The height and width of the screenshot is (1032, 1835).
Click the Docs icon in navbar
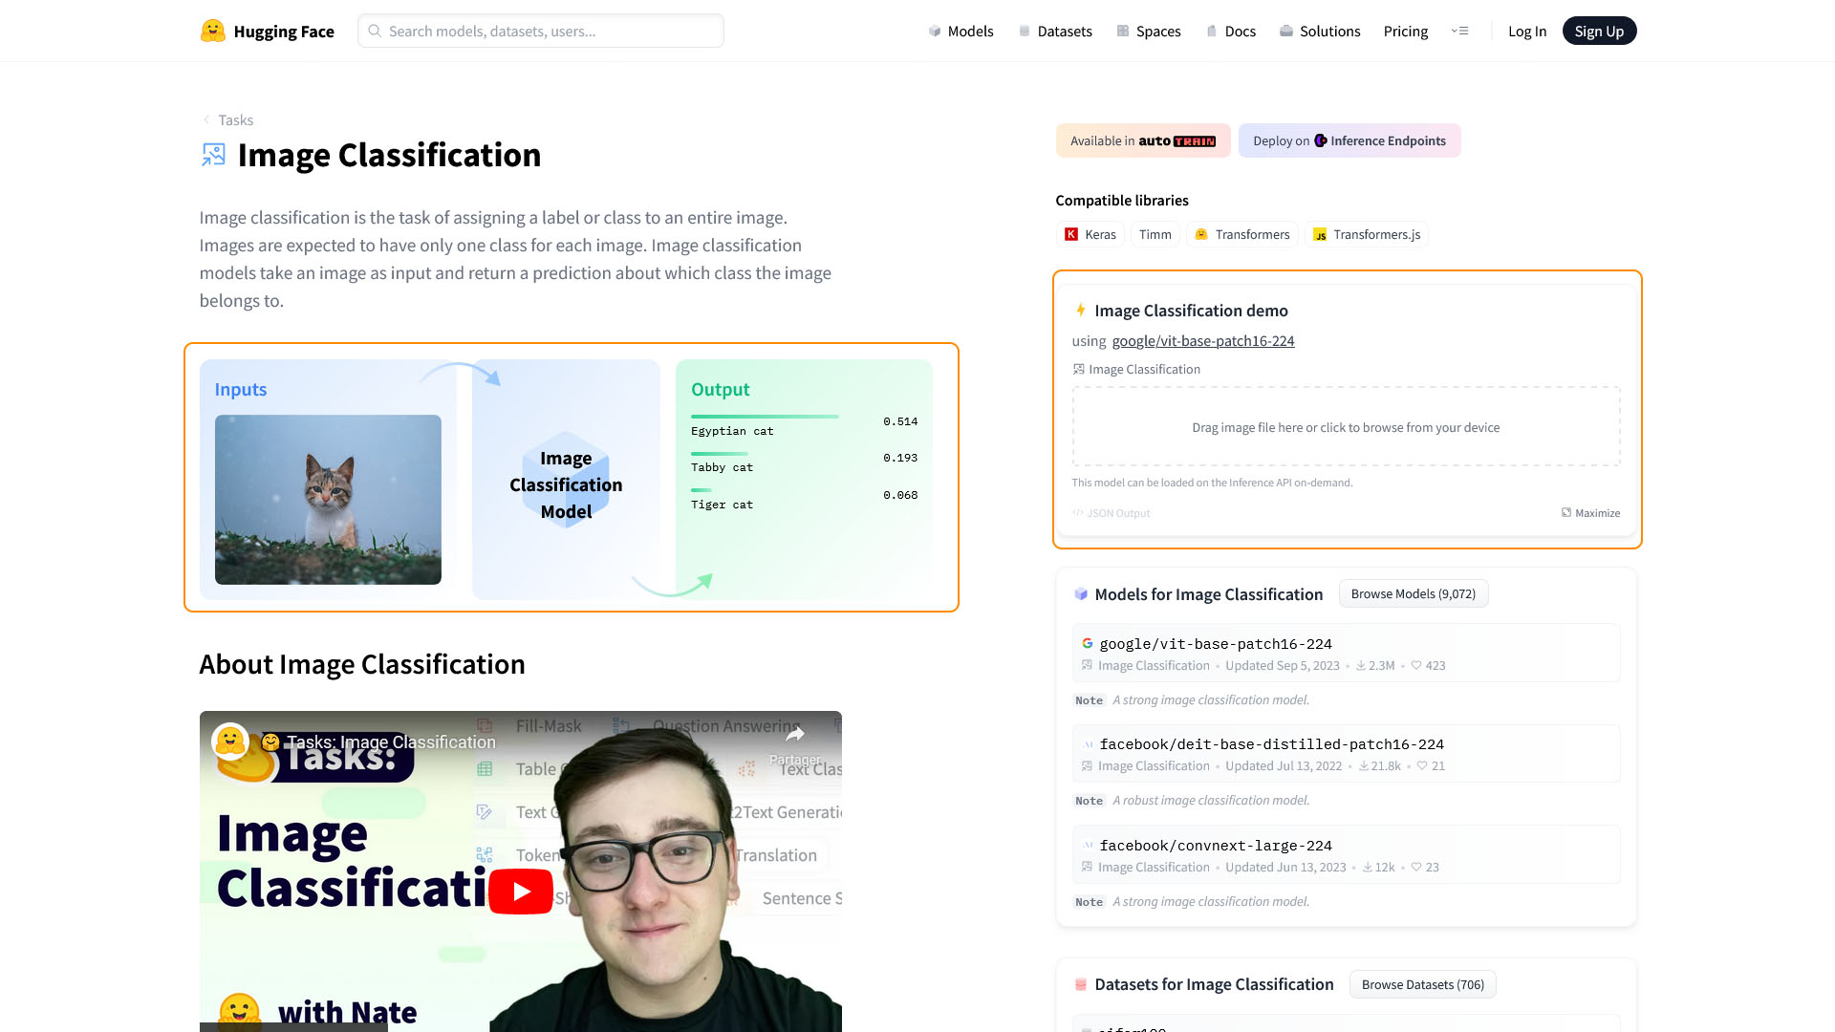[x=1212, y=32]
